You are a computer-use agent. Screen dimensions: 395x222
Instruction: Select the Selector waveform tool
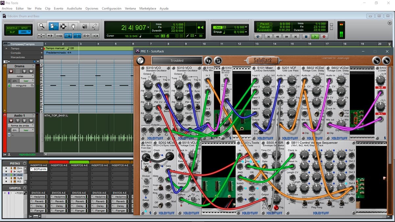tap(63, 26)
